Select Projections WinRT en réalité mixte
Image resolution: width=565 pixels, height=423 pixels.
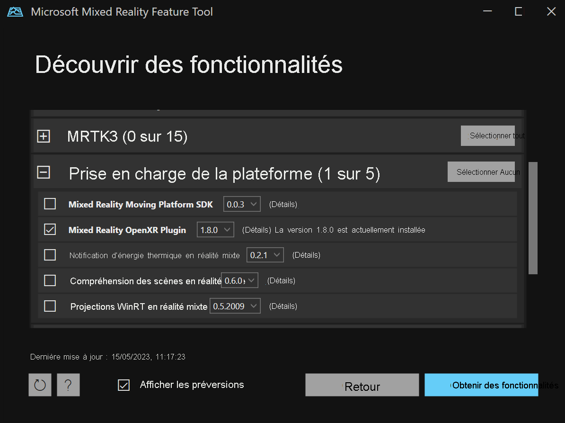point(50,306)
